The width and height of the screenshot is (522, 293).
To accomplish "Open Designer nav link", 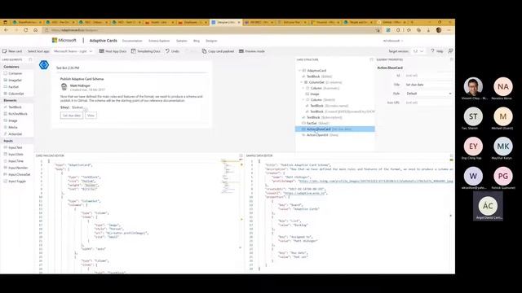I will click(211, 41).
